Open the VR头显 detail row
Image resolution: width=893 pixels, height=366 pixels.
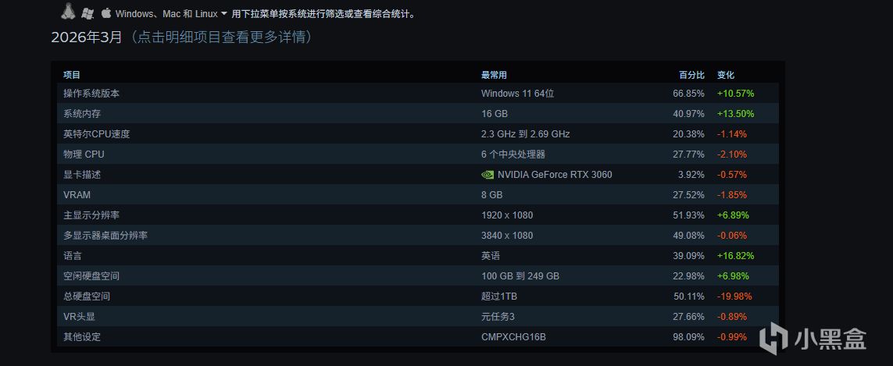click(80, 317)
